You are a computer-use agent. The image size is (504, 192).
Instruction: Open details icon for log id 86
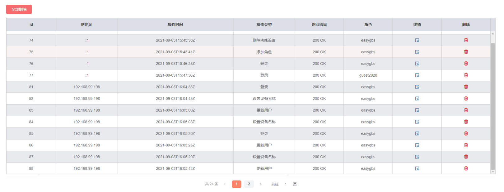pos(417,145)
